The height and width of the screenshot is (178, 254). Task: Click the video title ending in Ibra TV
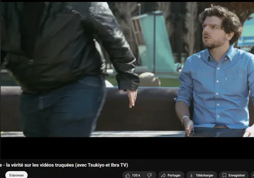coord(64,165)
